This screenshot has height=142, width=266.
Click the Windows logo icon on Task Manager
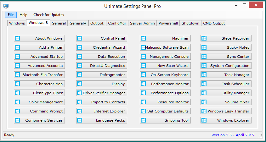pyautogui.click(x=204, y=75)
